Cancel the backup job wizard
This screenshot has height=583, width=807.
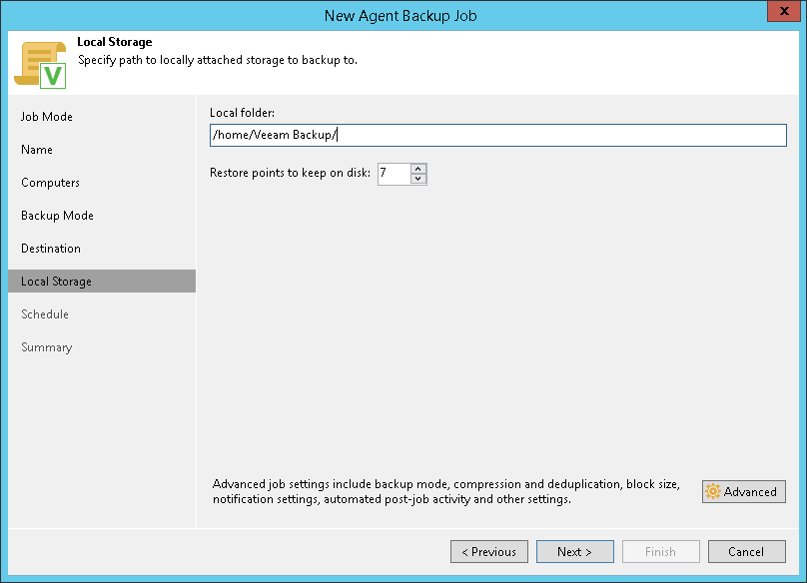746,552
